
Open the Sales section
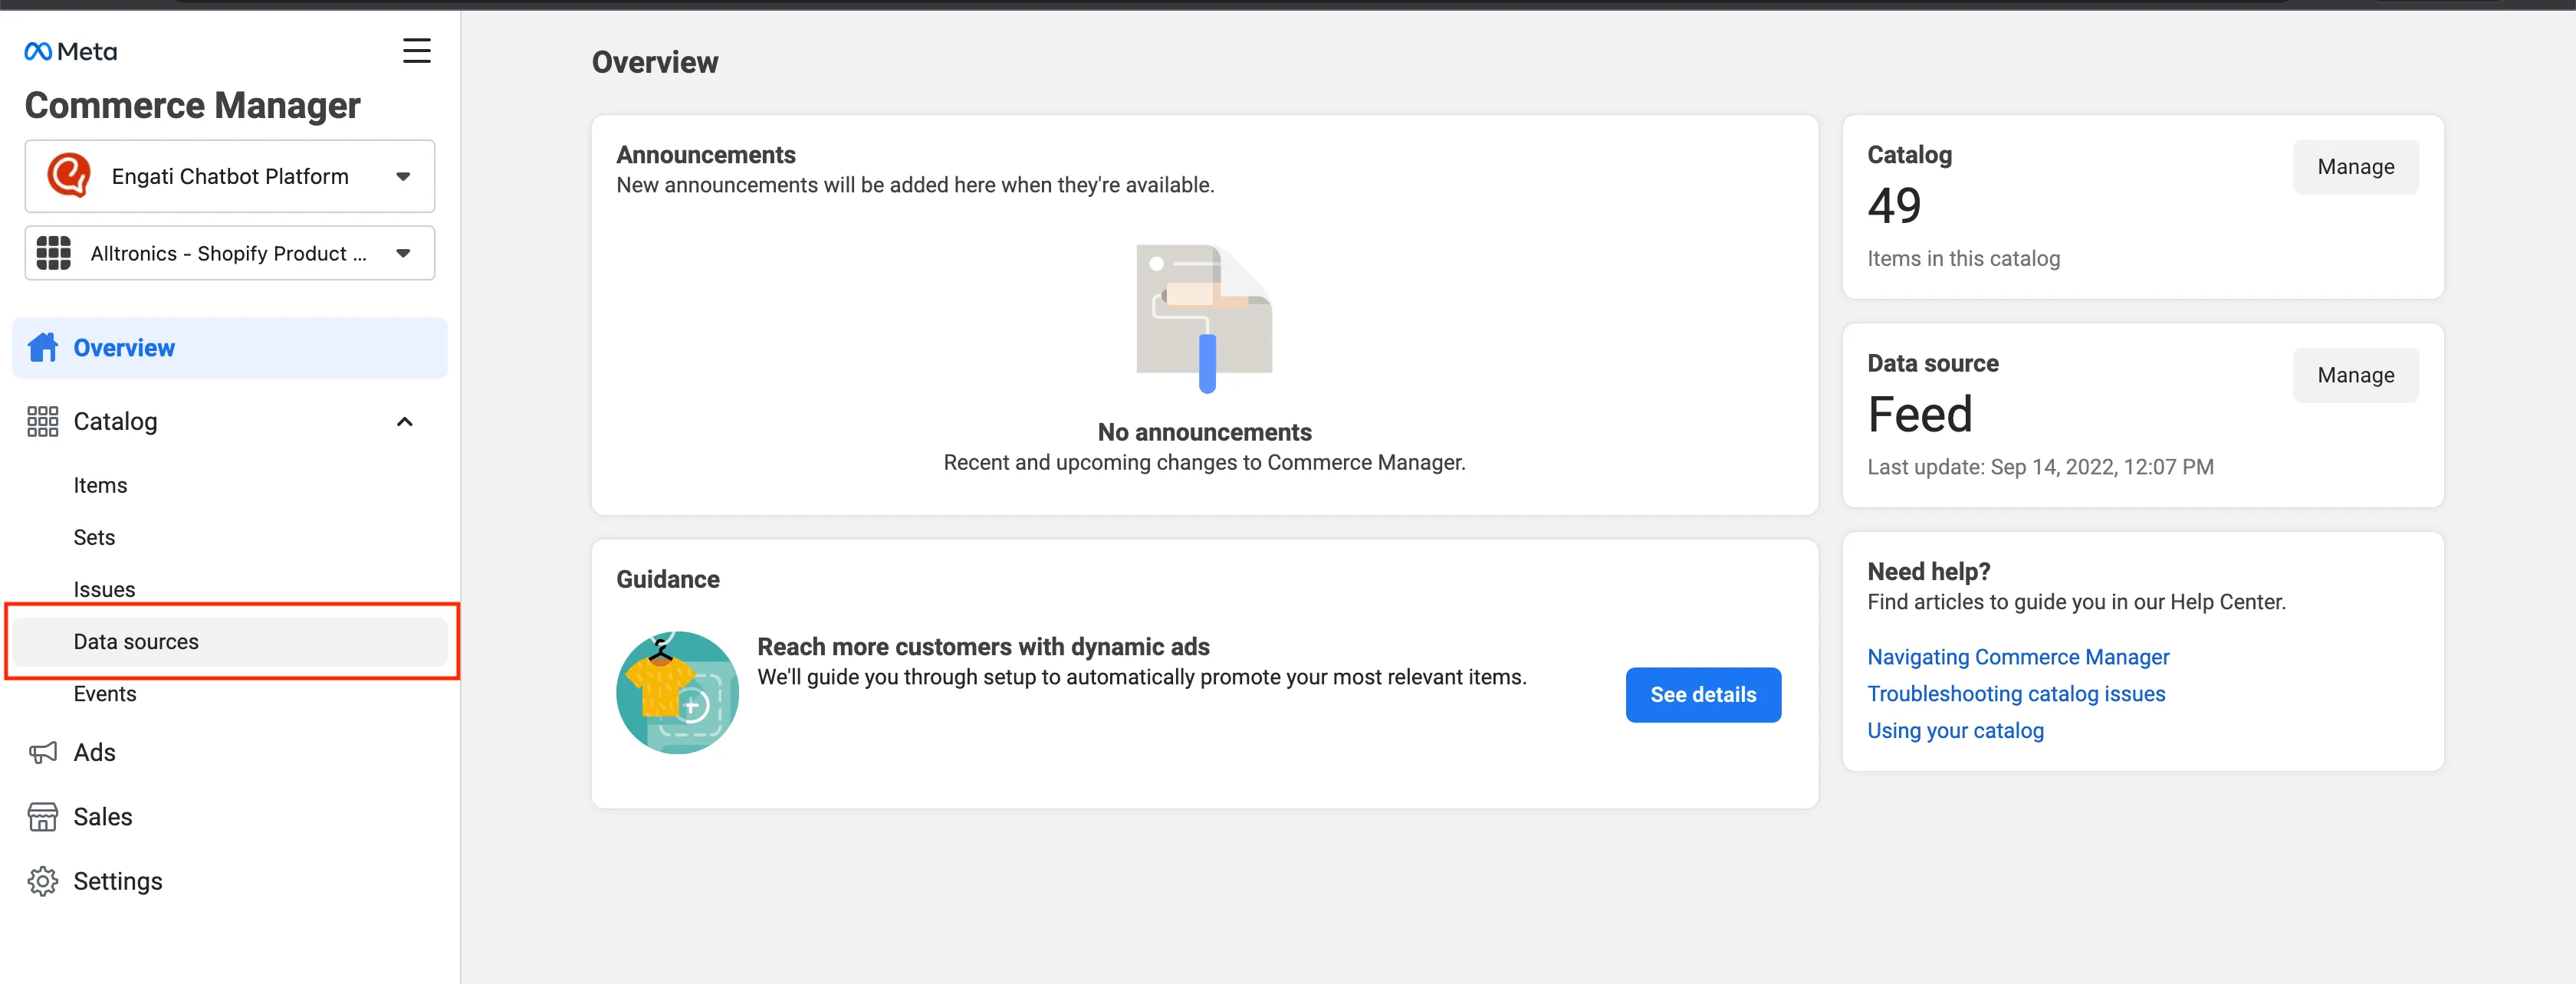102,817
